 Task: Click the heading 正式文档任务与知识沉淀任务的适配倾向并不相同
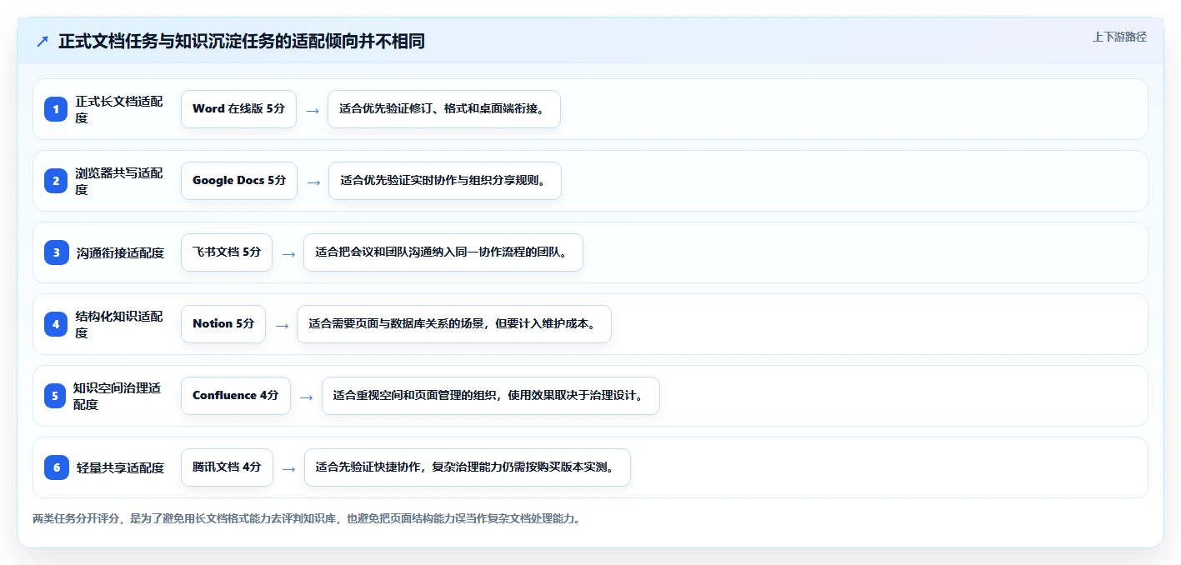[242, 42]
